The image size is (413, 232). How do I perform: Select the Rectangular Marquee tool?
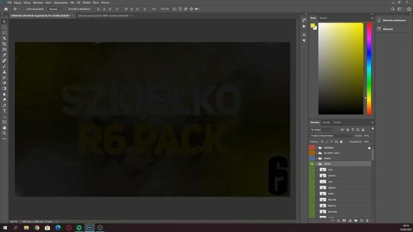(x=5, y=27)
